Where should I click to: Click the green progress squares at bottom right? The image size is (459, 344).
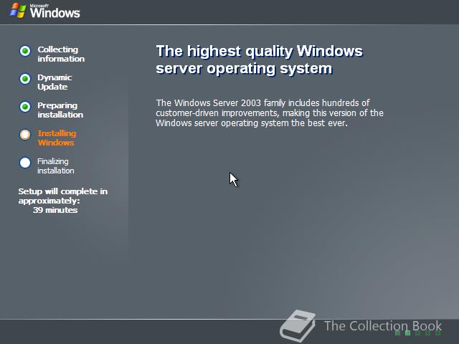417,333
